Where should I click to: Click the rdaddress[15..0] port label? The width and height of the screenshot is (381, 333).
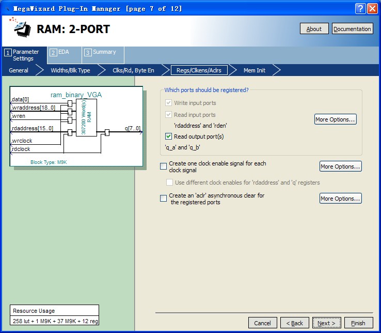(x=33, y=128)
